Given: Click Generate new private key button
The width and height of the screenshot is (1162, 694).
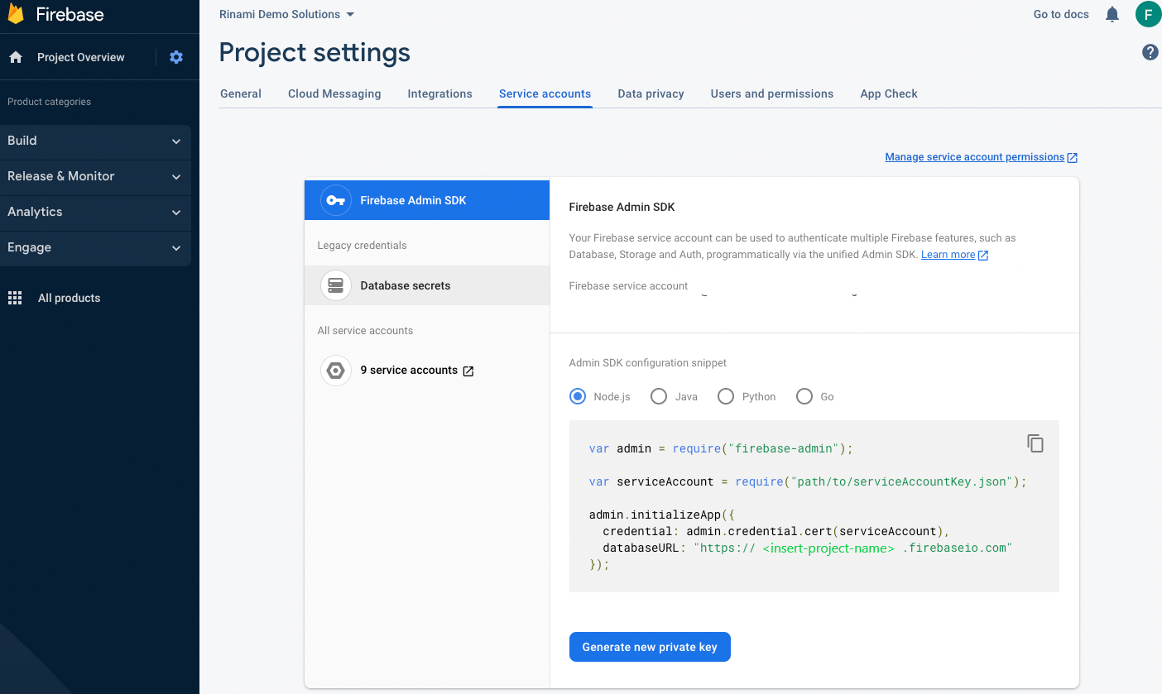Looking at the screenshot, I should pos(649,647).
